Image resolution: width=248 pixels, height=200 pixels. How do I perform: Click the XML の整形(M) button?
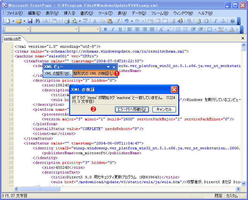57,74
